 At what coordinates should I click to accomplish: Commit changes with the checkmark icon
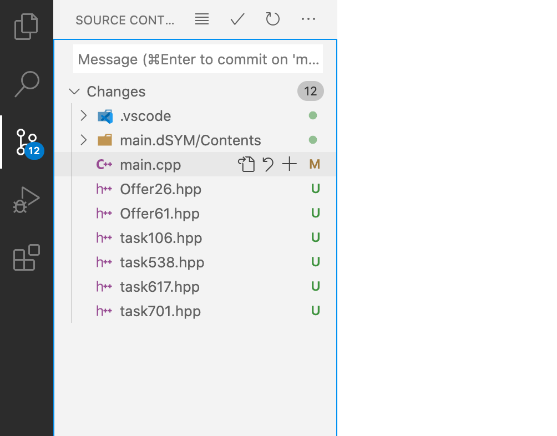click(x=237, y=19)
